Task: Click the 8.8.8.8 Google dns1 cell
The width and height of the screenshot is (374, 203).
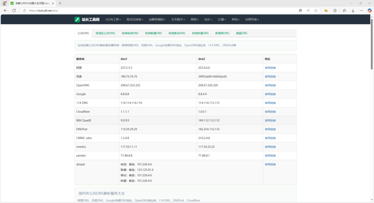Action: tap(158, 94)
